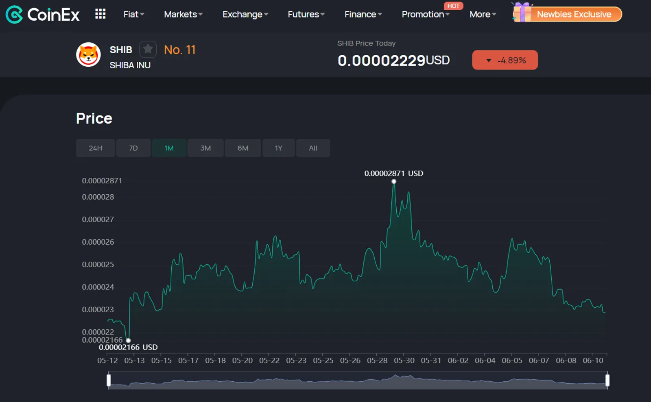The height and width of the screenshot is (402, 651).
Task: Click the Newbies Exclusive button
Action: [x=574, y=14]
